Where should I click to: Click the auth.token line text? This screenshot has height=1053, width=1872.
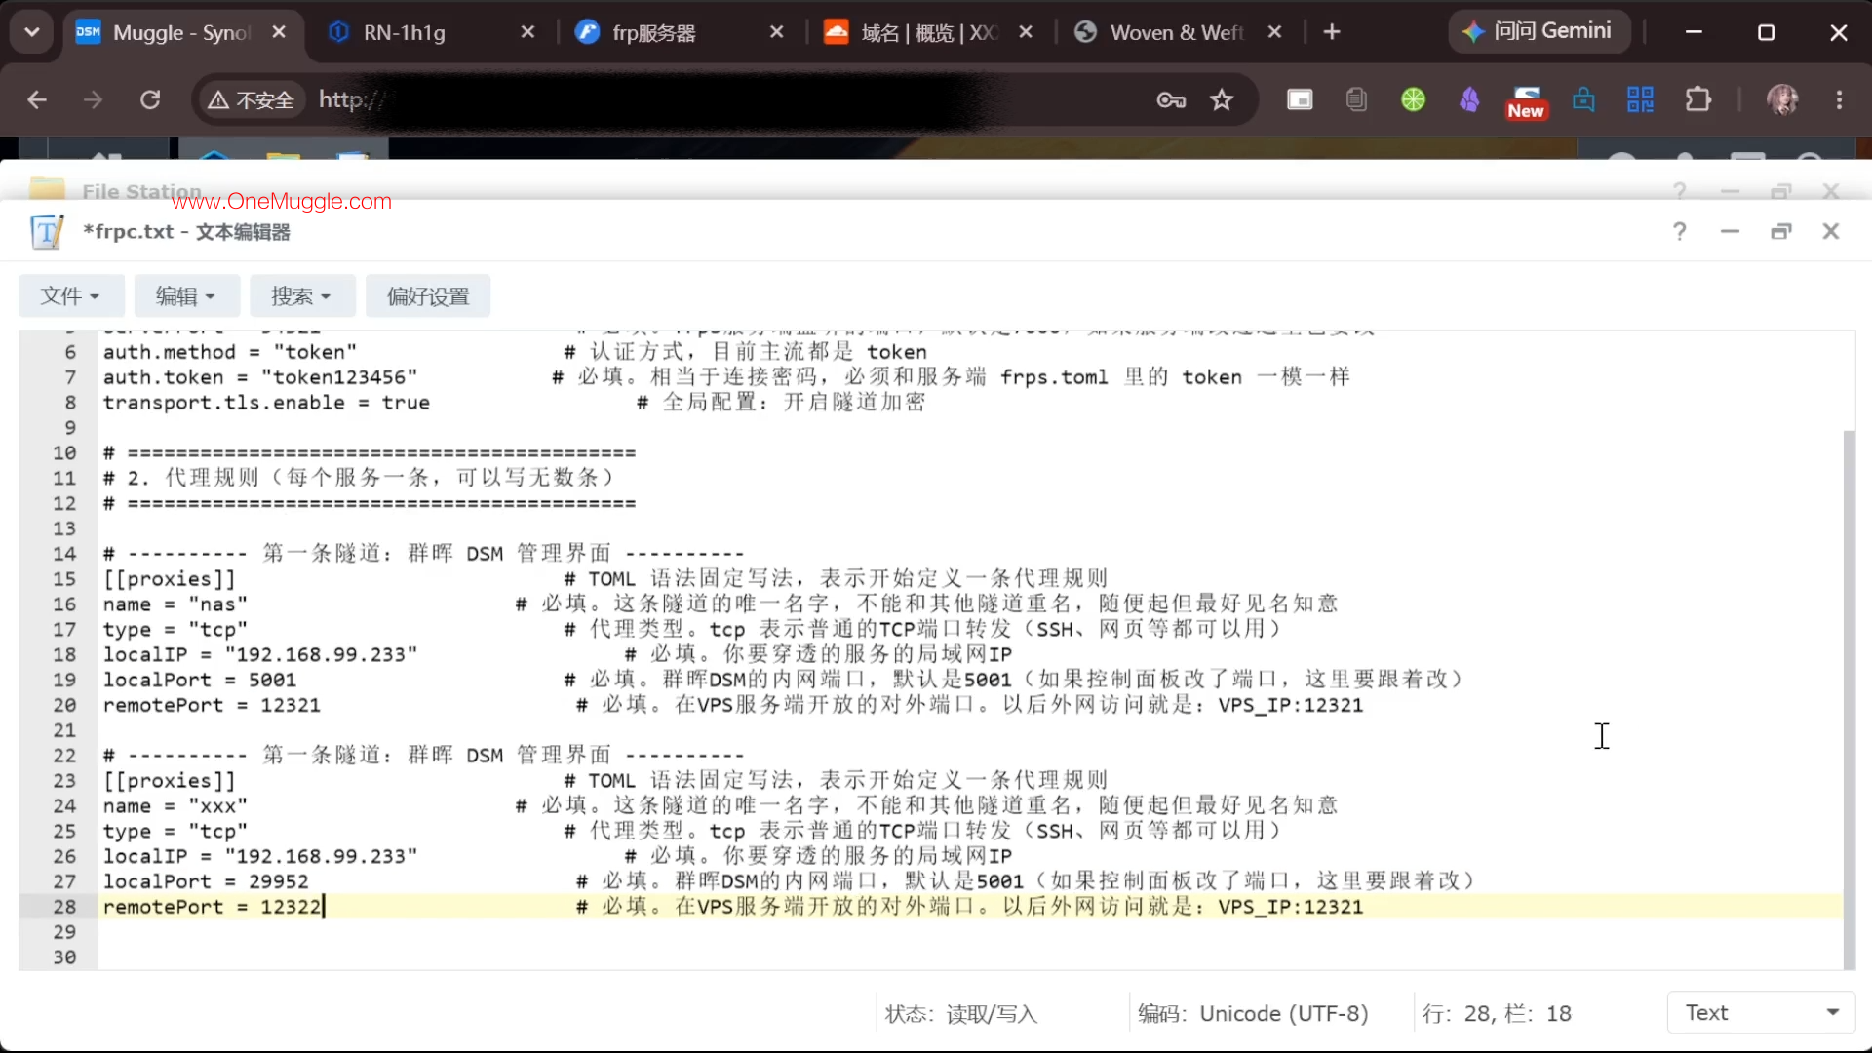point(260,377)
